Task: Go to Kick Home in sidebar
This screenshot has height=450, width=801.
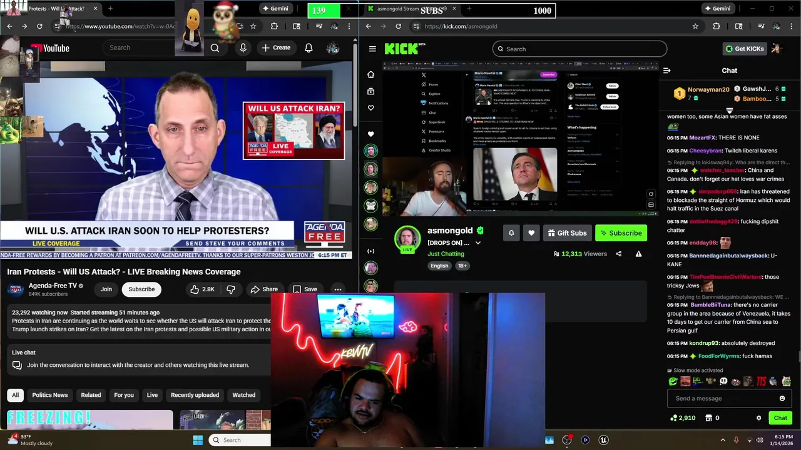Action: (370, 74)
